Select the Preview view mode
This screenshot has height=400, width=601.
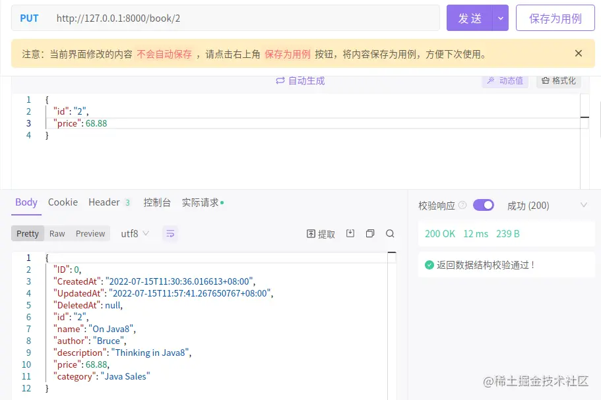click(x=90, y=233)
